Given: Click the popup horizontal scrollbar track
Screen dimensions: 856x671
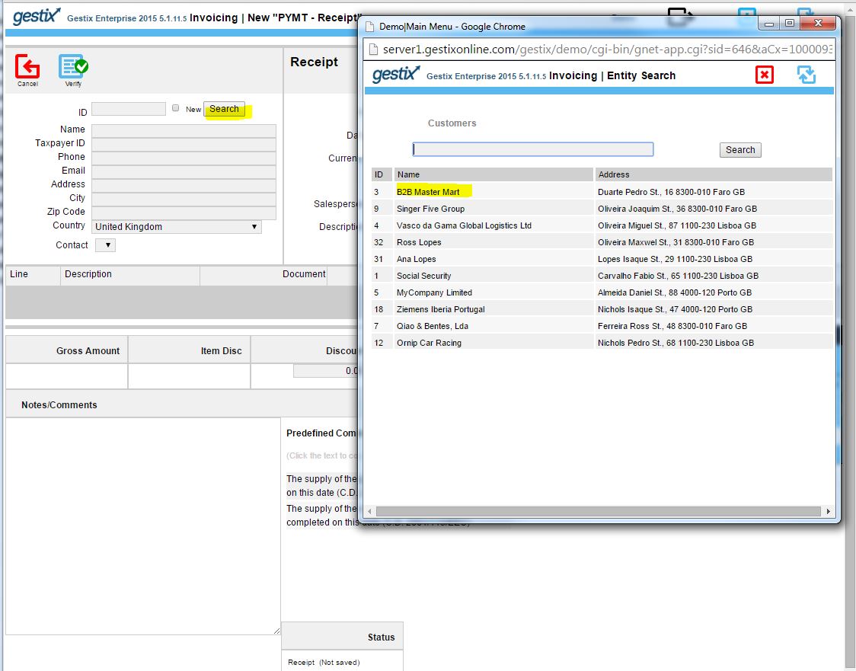Looking at the screenshot, I should click(x=599, y=511).
